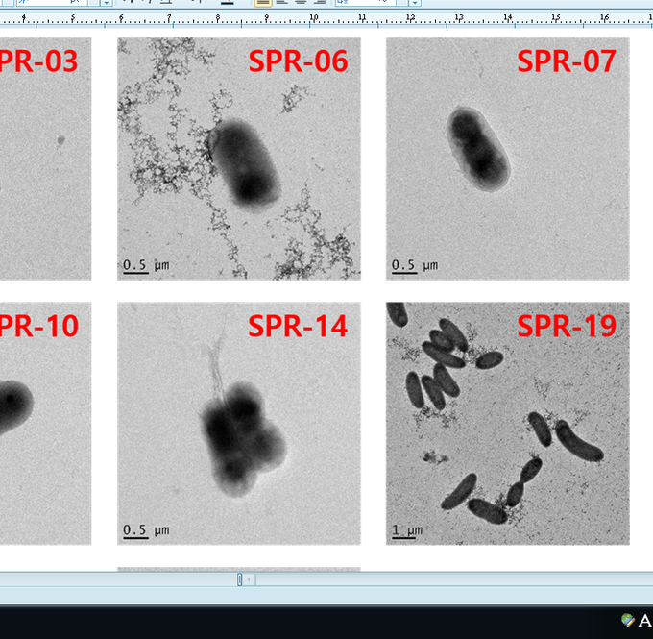The height and width of the screenshot is (639, 653).
Task: Click the horizontal scrollbar left arrow
Action: [249, 579]
